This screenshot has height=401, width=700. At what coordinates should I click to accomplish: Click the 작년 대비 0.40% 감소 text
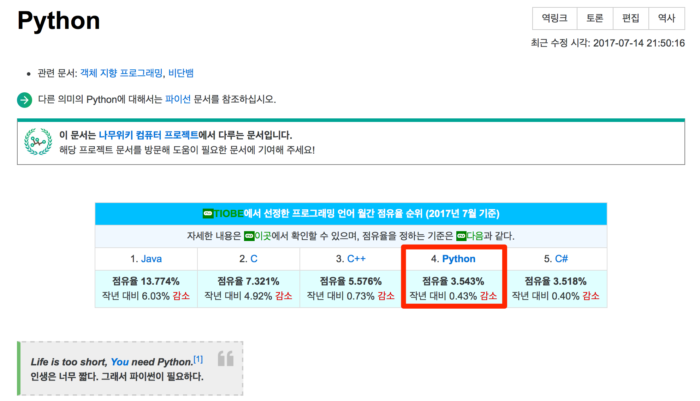[x=556, y=296]
